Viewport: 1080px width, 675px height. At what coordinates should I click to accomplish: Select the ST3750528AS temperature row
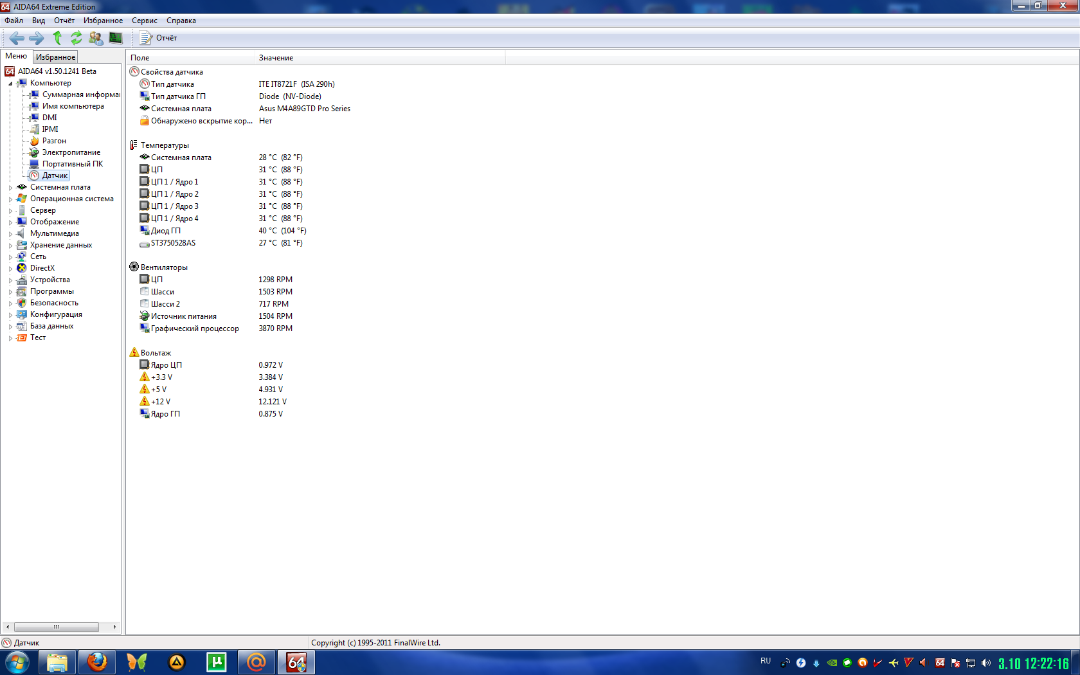click(x=221, y=243)
